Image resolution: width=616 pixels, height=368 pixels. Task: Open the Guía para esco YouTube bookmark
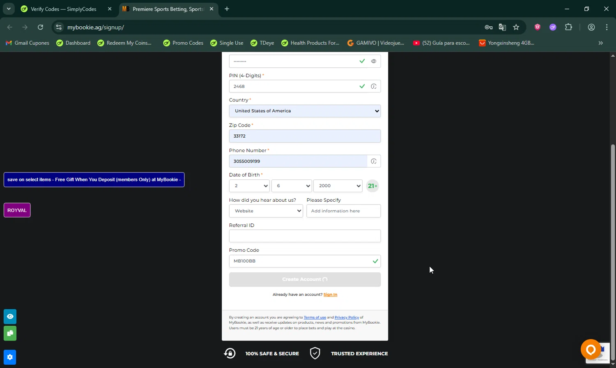coord(441,43)
